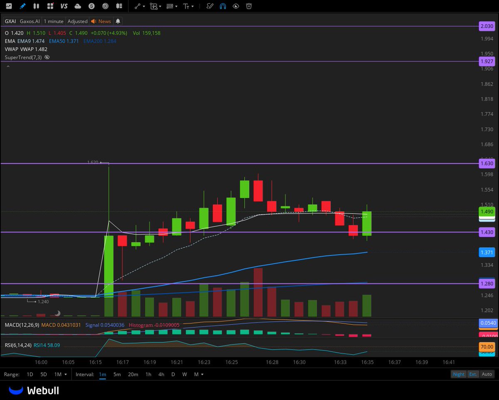The width and height of the screenshot is (499, 400).
Task: Delete drawings using the trash icon
Action: point(248,6)
